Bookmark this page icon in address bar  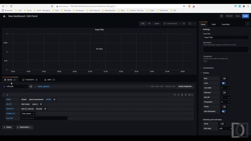pyautogui.click(x=52, y=6)
